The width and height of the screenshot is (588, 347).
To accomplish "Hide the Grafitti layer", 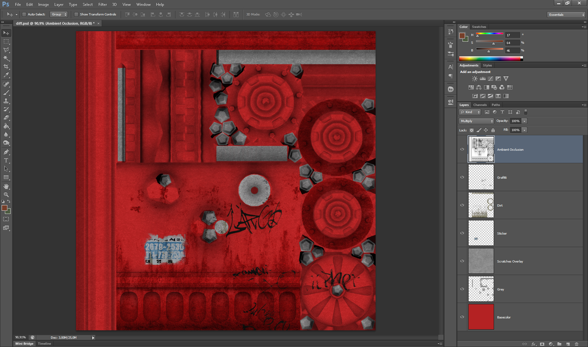I will pos(462,177).
